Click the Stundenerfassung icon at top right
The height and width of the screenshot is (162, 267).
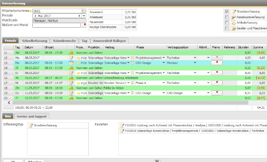[233, 12]
